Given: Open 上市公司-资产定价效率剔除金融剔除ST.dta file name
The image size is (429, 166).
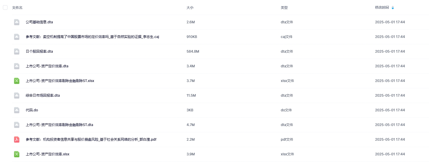Looking at the screenshot, I should click(x=59, y=125).
